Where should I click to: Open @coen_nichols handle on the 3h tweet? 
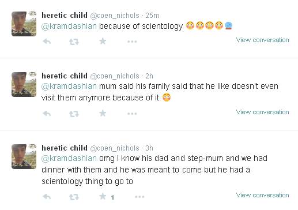click(x=115, y=148)
